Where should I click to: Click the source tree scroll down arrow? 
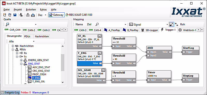tap(63, 82)
